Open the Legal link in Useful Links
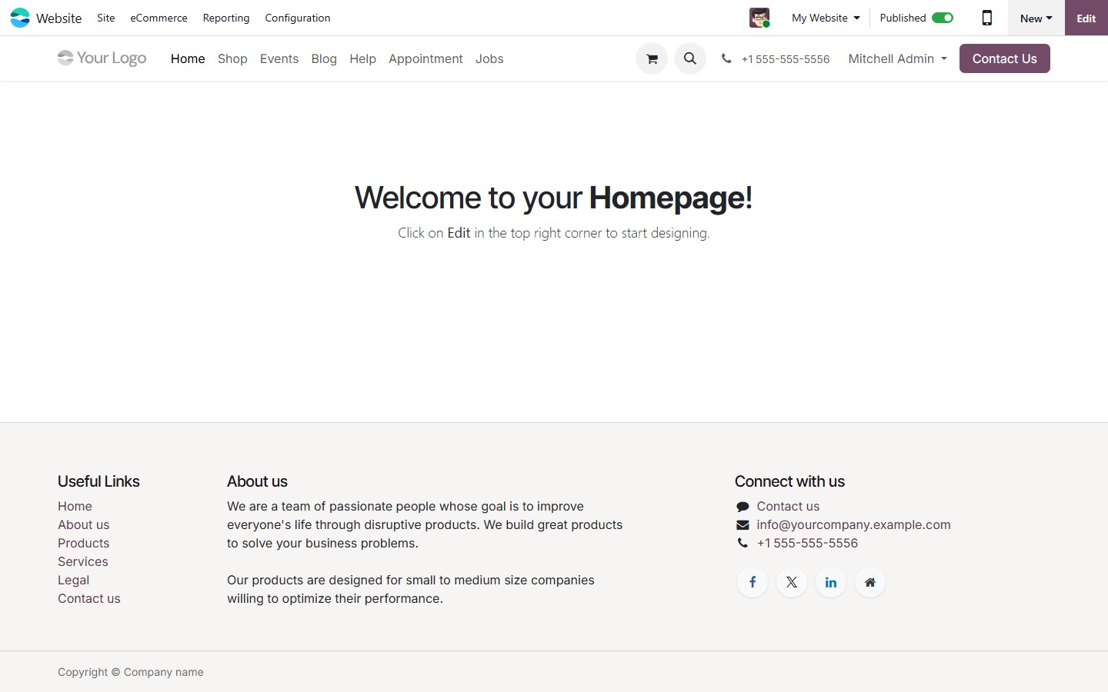 point(73,580)
